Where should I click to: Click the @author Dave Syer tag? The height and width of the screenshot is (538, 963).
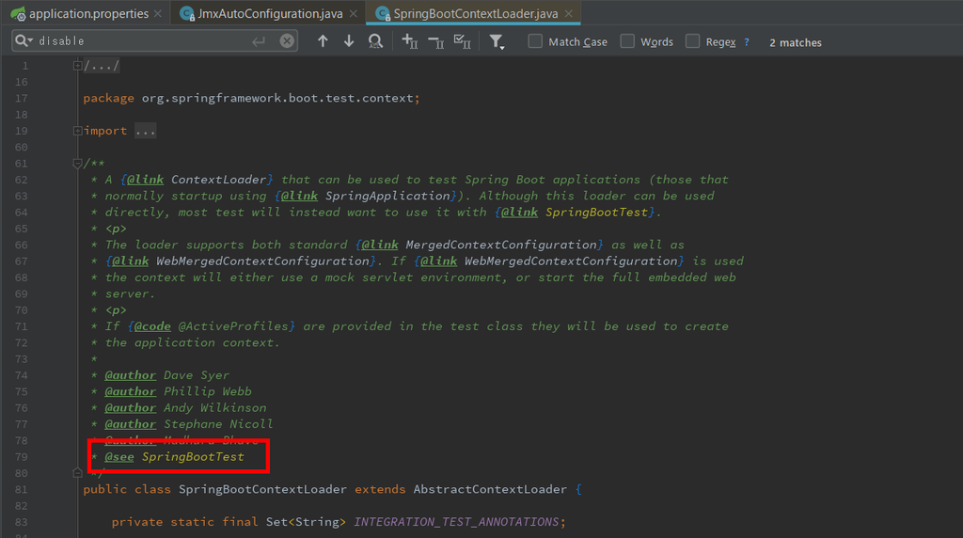tap(130, 375)
